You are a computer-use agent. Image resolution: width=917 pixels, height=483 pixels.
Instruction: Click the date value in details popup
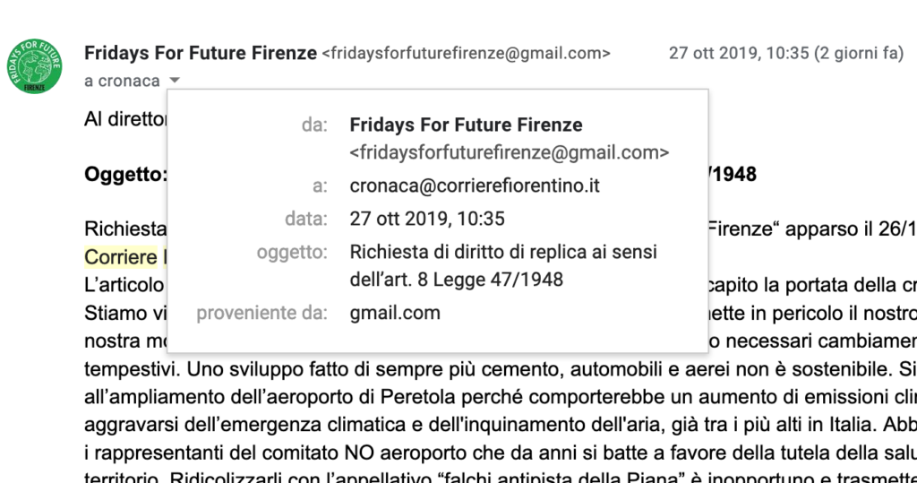click(x=427, y=219)
